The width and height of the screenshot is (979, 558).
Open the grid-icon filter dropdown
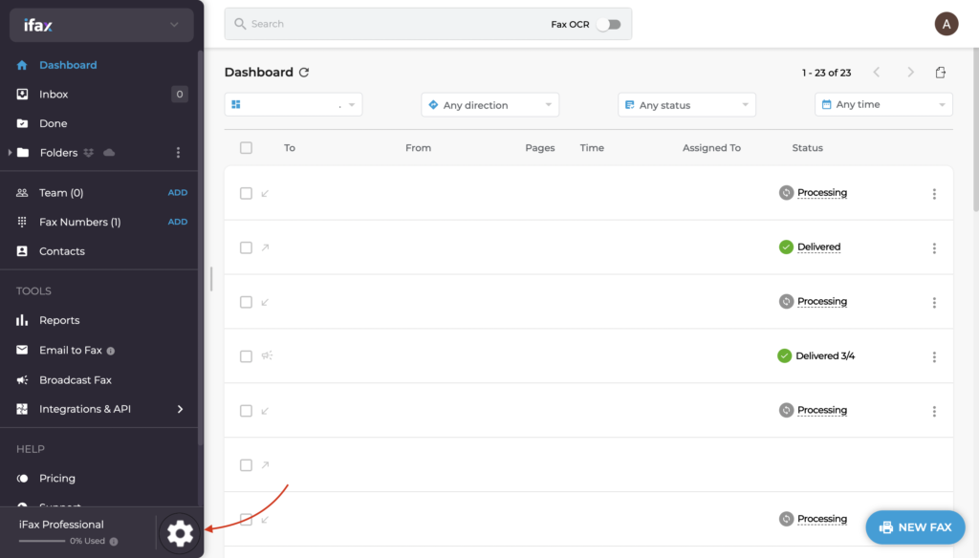pyautogui.click(x=294, y=105)
